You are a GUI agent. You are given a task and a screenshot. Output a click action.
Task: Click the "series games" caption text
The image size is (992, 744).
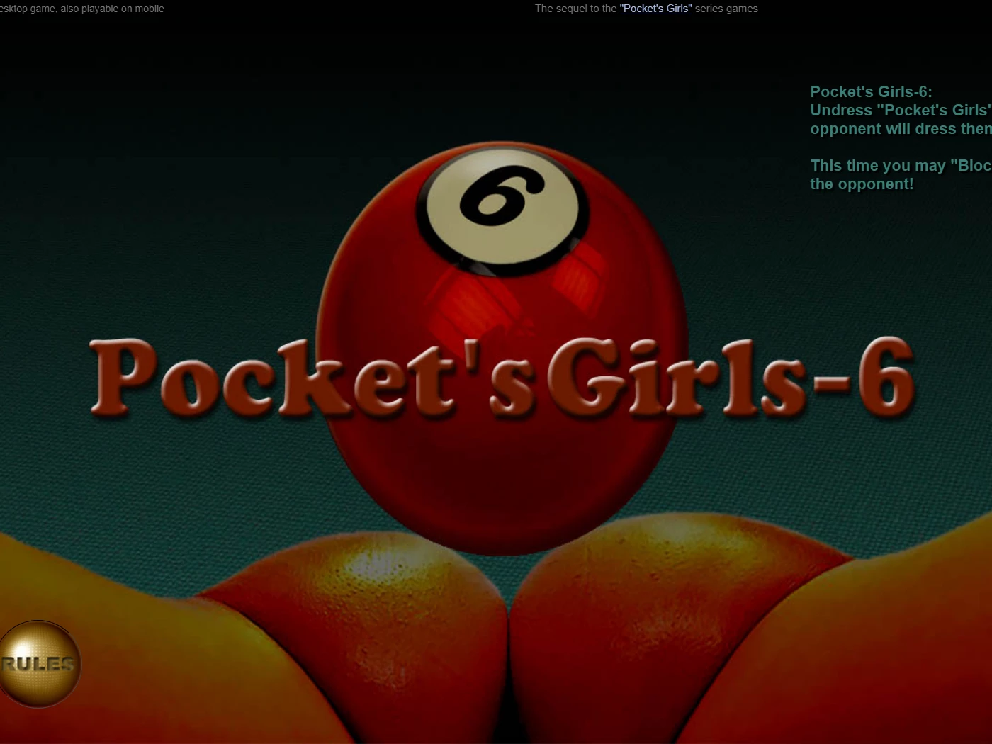tap(726, 9)
